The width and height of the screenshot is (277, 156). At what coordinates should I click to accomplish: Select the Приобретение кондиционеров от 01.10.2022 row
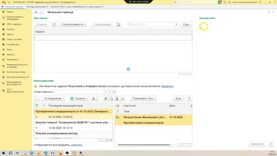tap(73, 111)
